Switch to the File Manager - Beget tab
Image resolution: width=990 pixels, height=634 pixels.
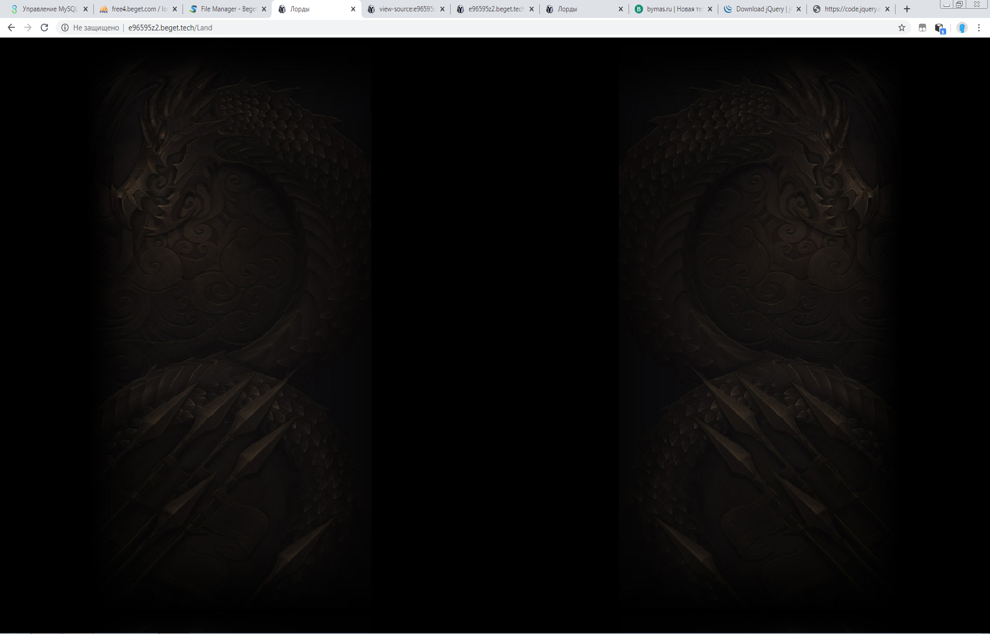(228, 9)
